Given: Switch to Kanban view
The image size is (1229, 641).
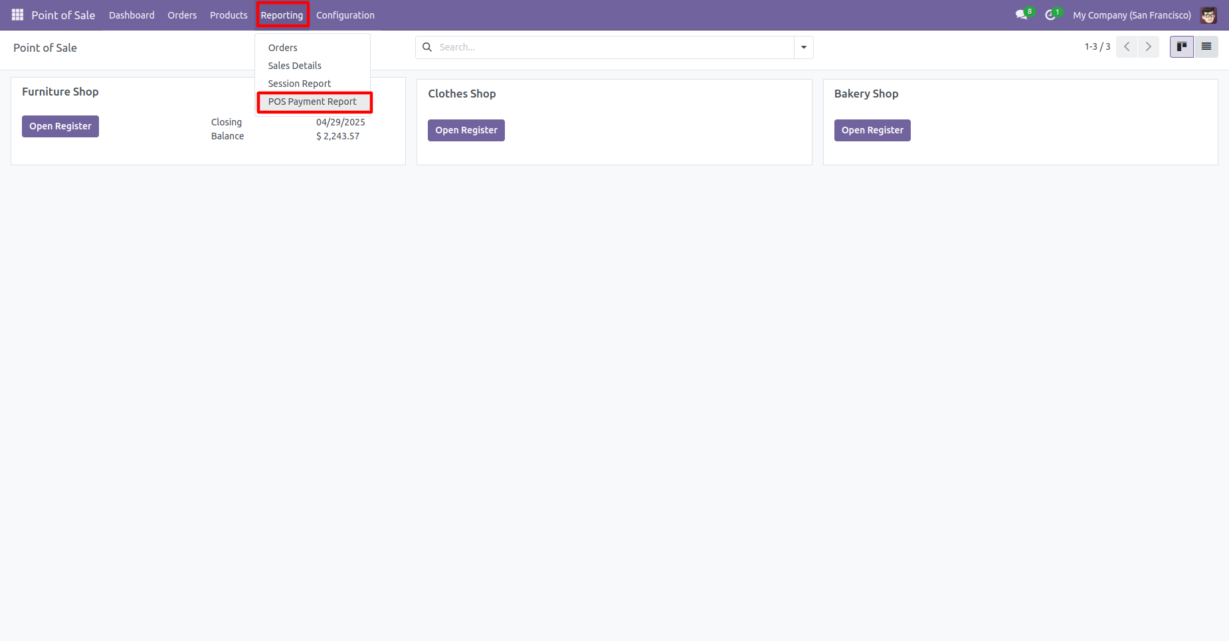Looking at the screenshot, I should click(1182, 46).
